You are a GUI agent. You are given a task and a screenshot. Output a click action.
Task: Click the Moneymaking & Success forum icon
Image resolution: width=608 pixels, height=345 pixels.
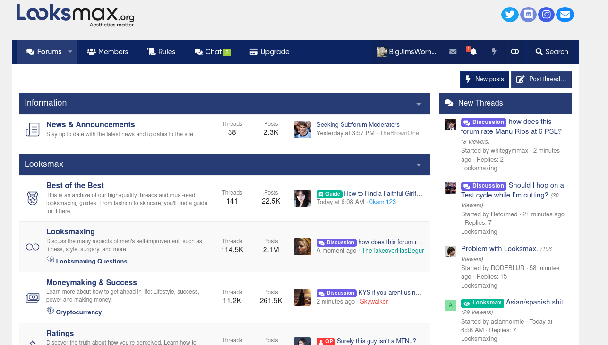tap(33, 297)
